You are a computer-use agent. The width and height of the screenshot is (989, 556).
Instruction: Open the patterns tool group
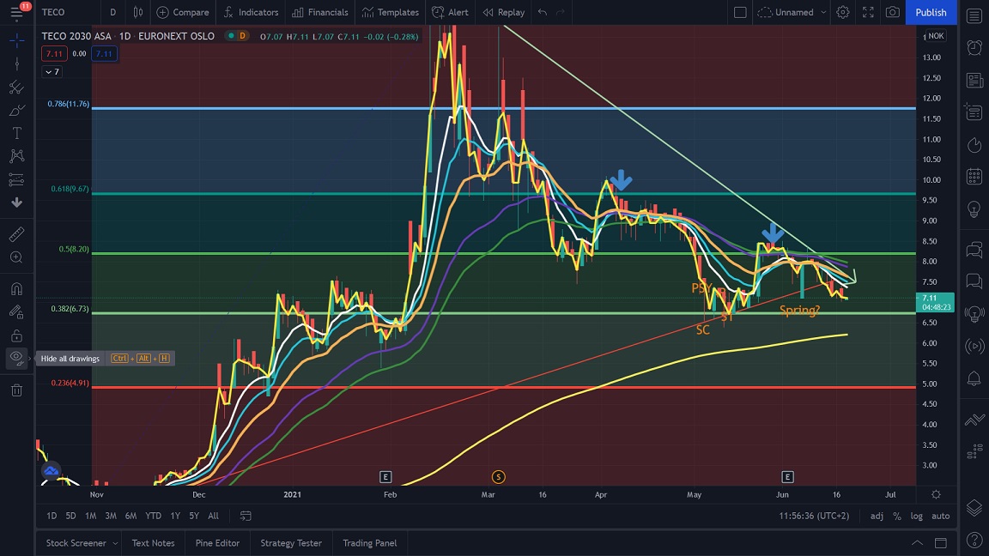(17, 155)
